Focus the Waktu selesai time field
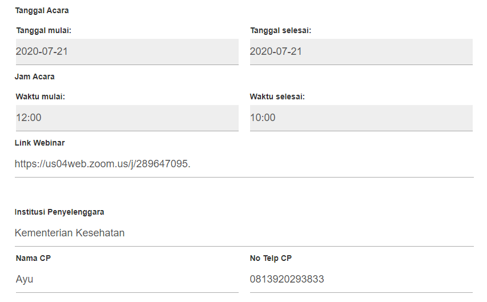The image size is (487, 302). (x=361, y=118)
